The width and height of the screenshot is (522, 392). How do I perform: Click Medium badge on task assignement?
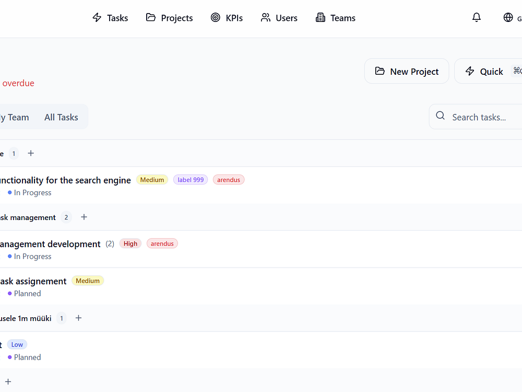pos(88,281)
